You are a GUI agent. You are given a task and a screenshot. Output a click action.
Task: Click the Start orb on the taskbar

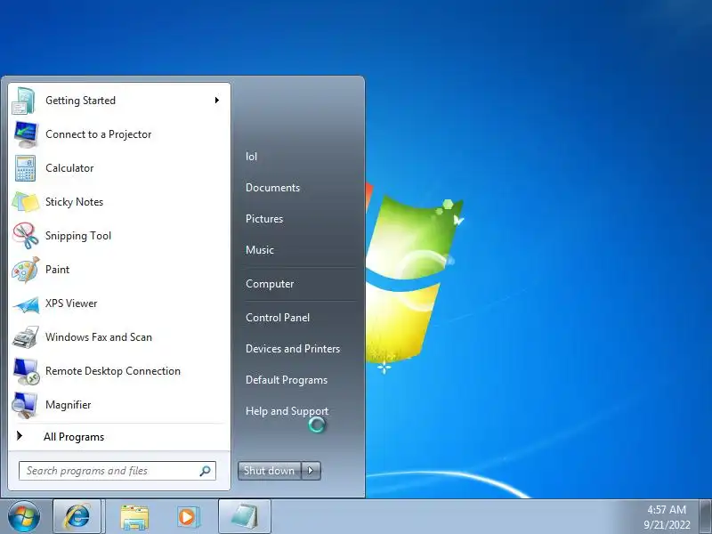[23, 517]
